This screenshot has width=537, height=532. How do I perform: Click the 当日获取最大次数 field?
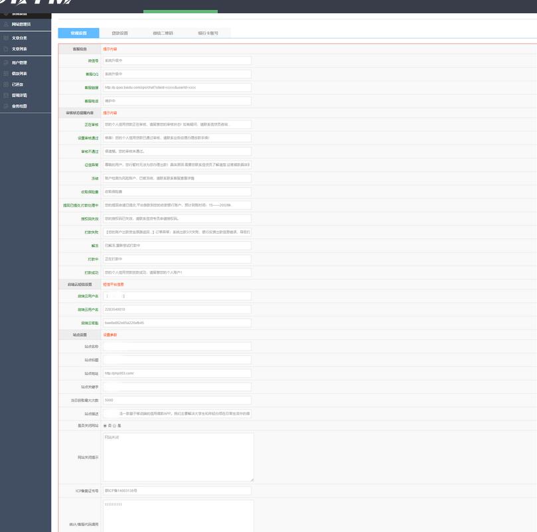tap(177, 400)
